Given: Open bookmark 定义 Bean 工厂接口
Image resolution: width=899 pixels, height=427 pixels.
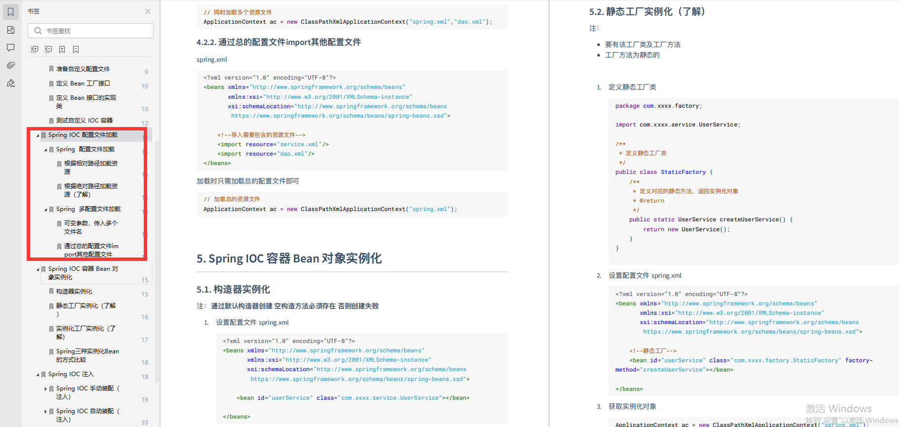Looking at the screenshot, I should click(83, 84).
